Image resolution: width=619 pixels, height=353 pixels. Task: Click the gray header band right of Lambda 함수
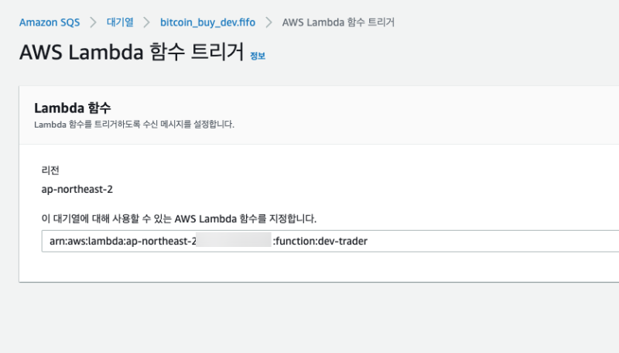(x=426, y=115)
